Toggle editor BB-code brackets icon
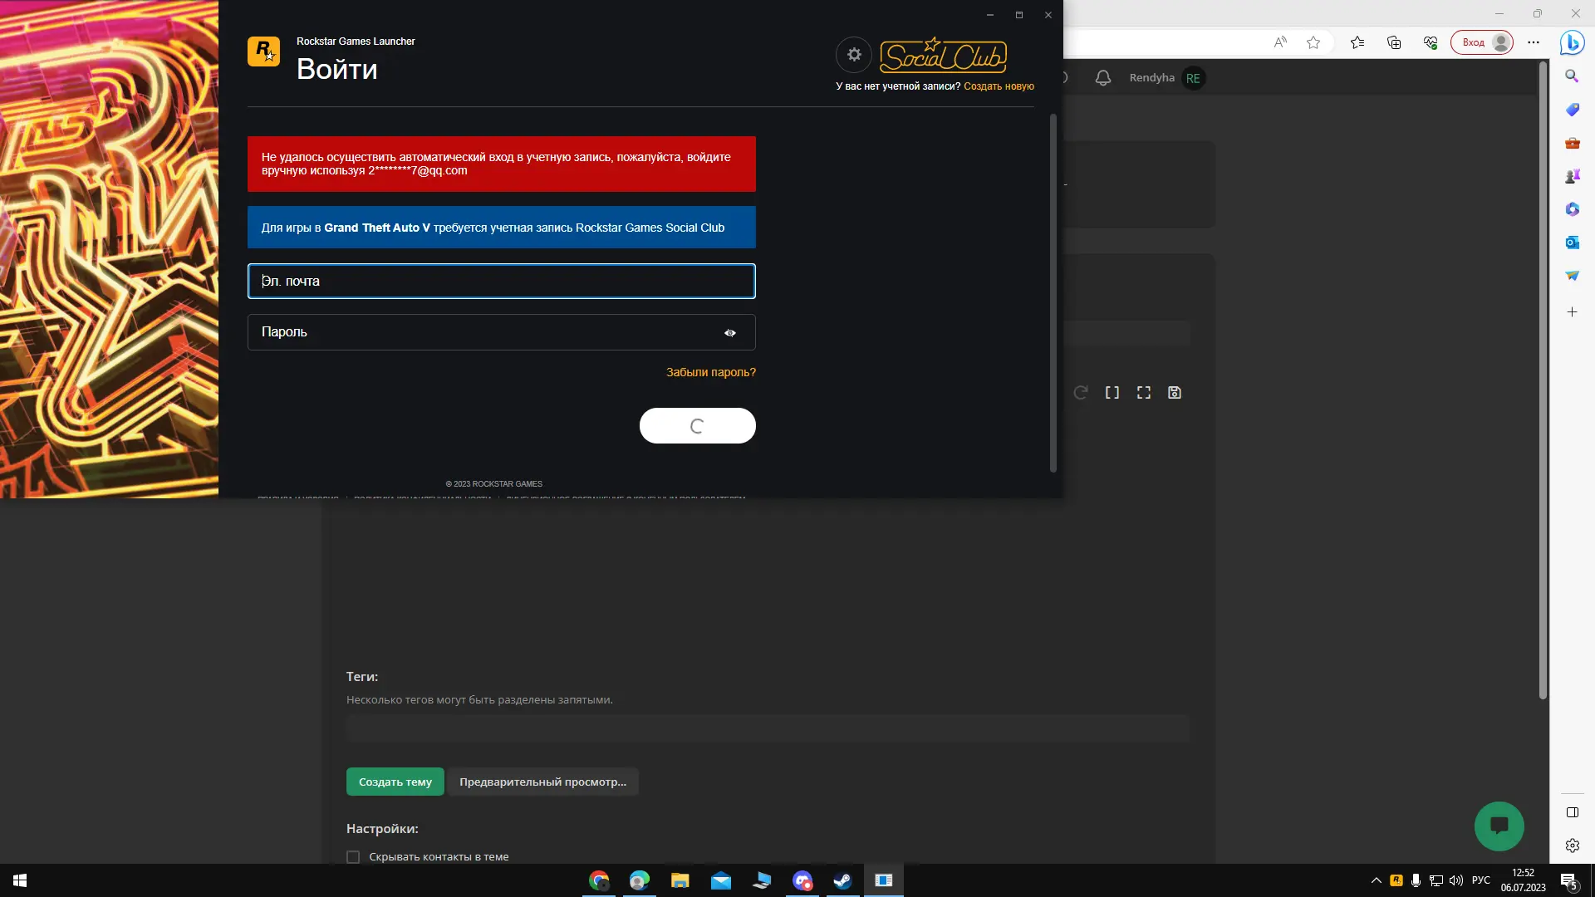This screenshot has width=1595, height=897. click(1112, 393)
